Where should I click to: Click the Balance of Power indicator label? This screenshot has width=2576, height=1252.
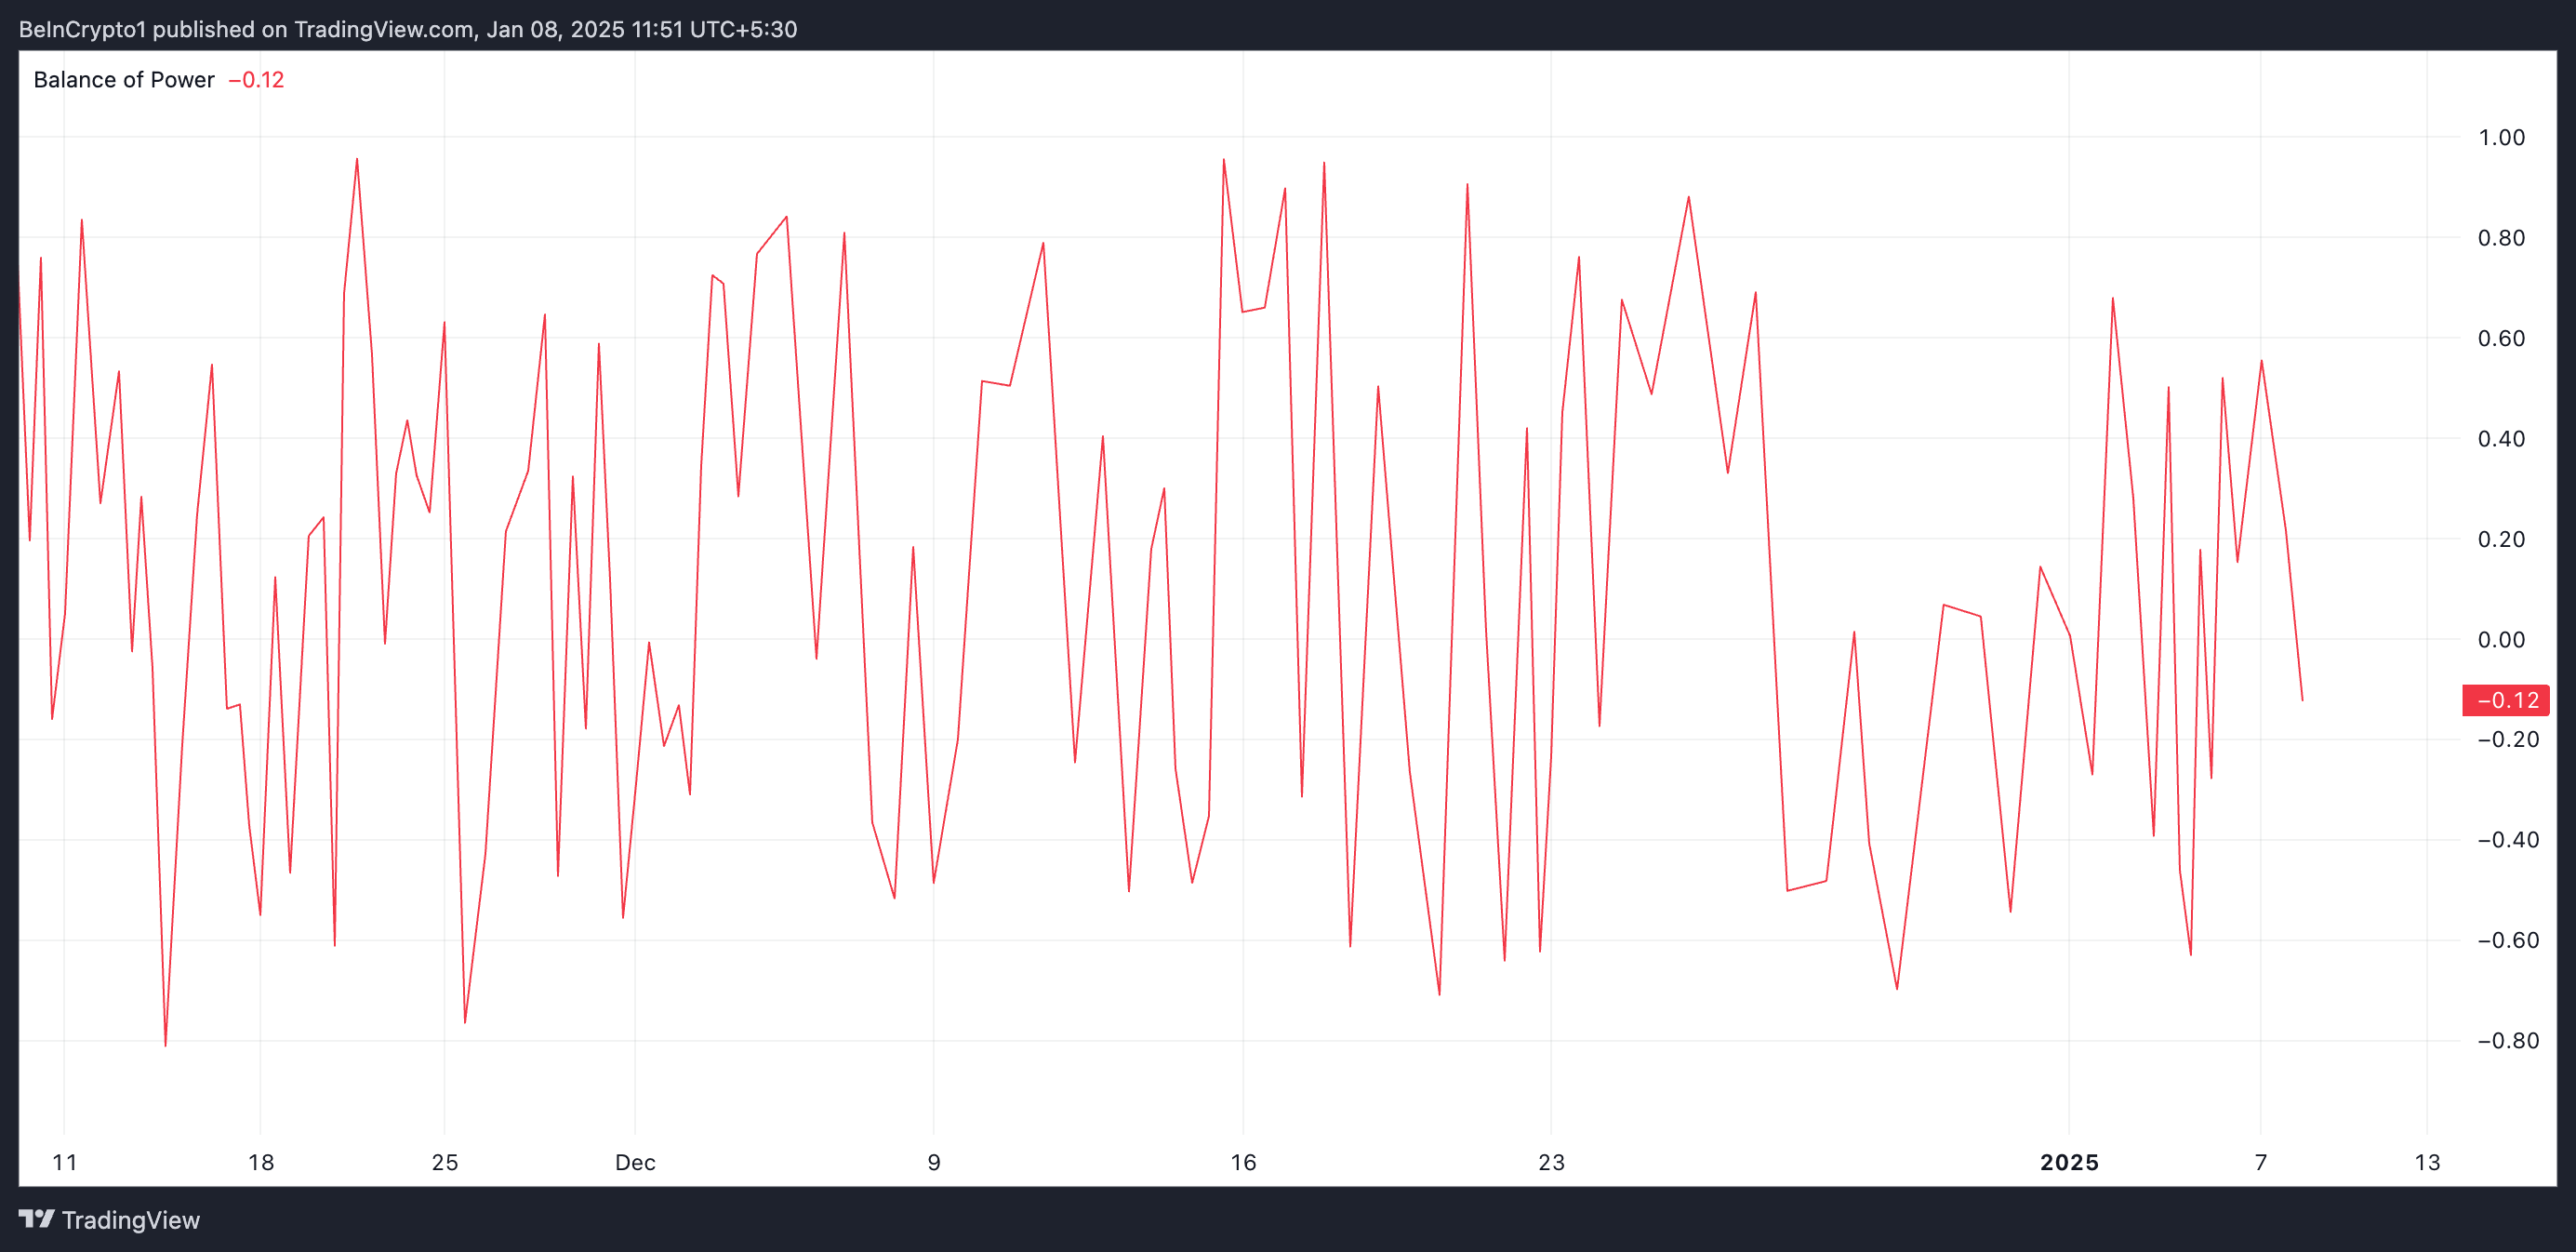(124, 80)
